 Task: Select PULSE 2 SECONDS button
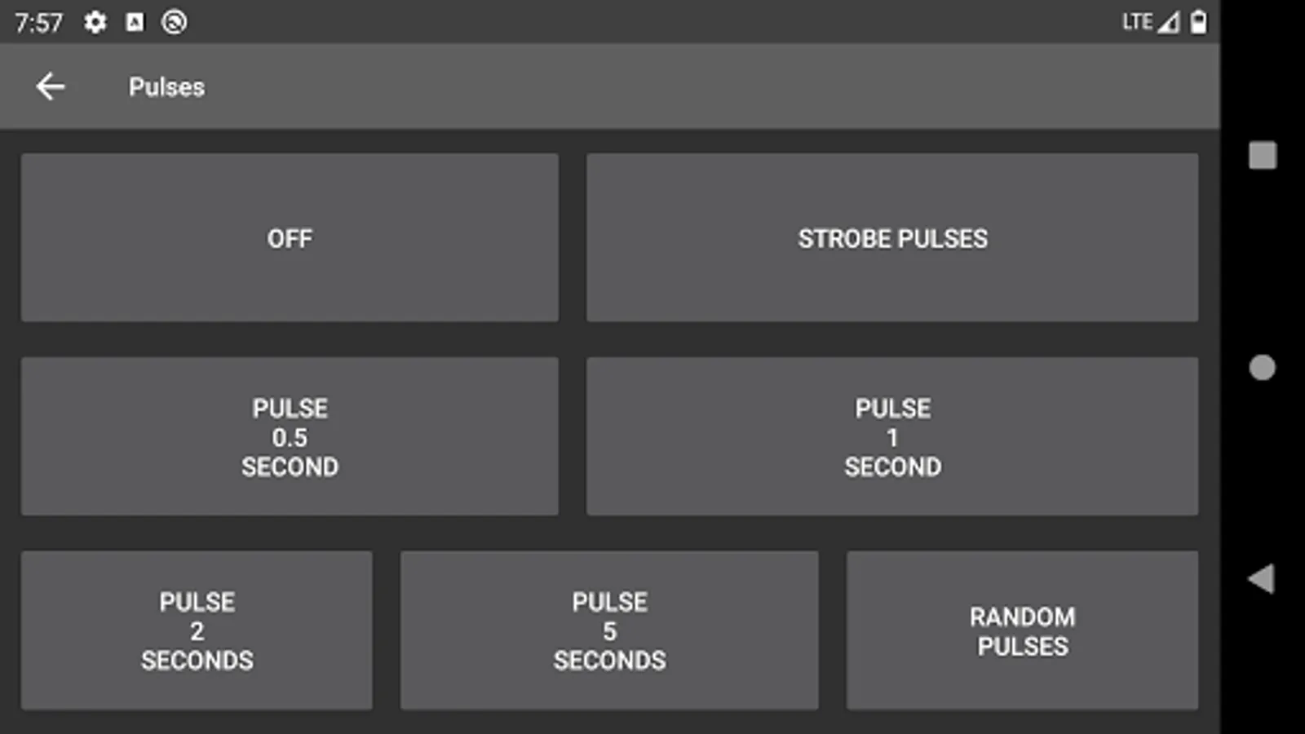[197, 630]
